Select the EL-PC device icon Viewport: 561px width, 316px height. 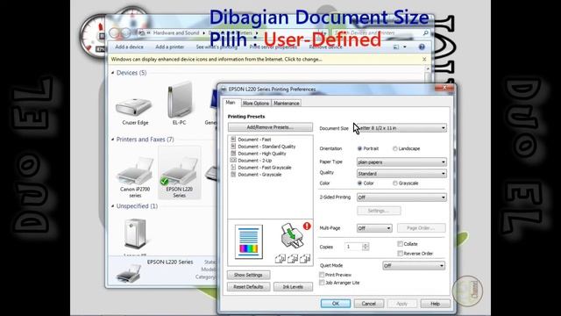[180, 100]
